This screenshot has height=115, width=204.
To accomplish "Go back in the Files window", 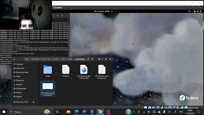I will [14, 59].
